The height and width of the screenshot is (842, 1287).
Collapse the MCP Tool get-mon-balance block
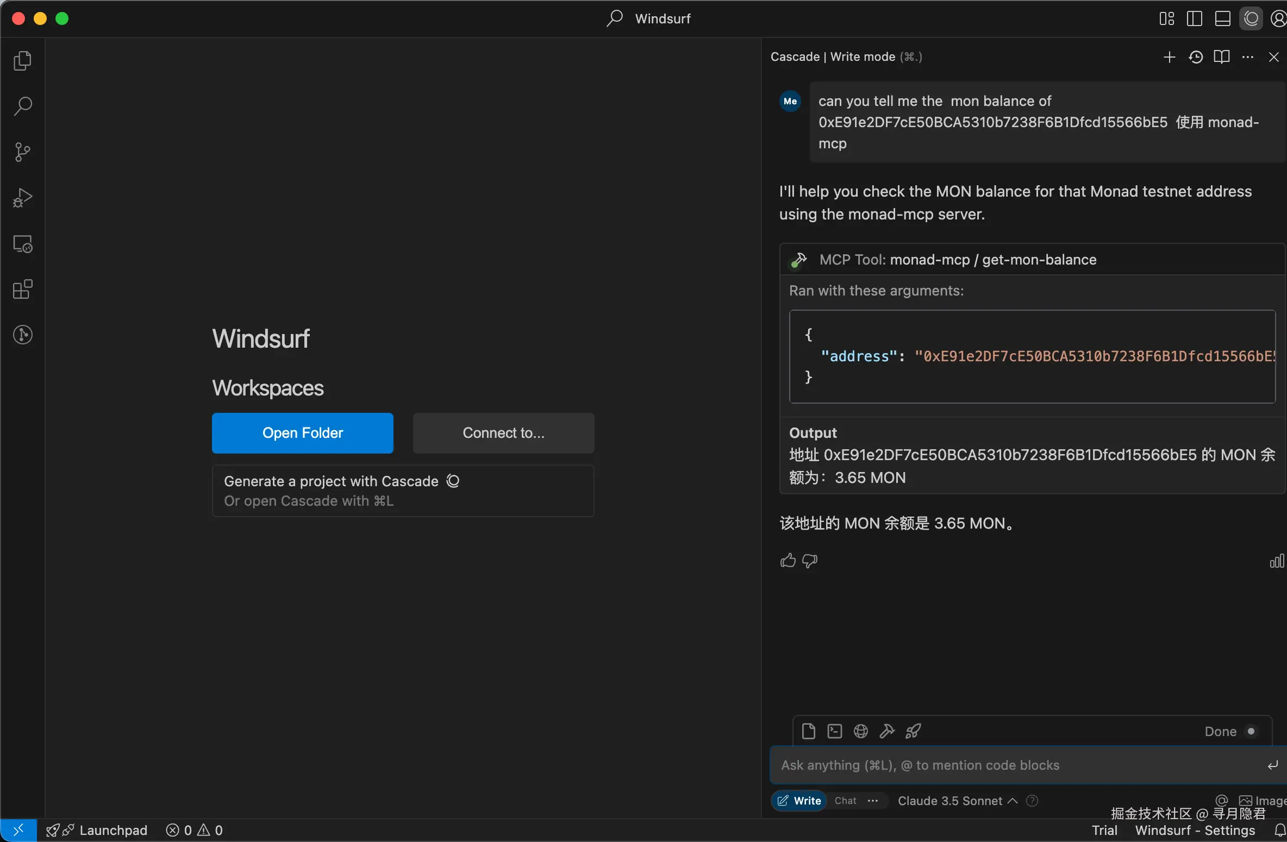(957, 260)
